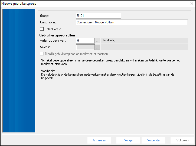Open lookup next to Vullen op basis van
Screen dimensions: 196x146
tap(97, 41)
